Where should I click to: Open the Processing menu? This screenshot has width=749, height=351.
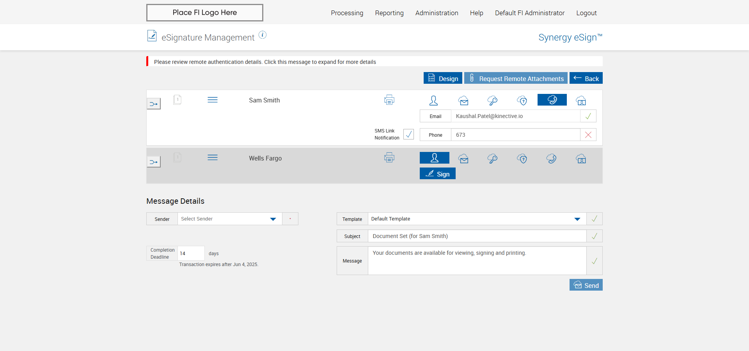pyautogui.click(x=347, y=13)
